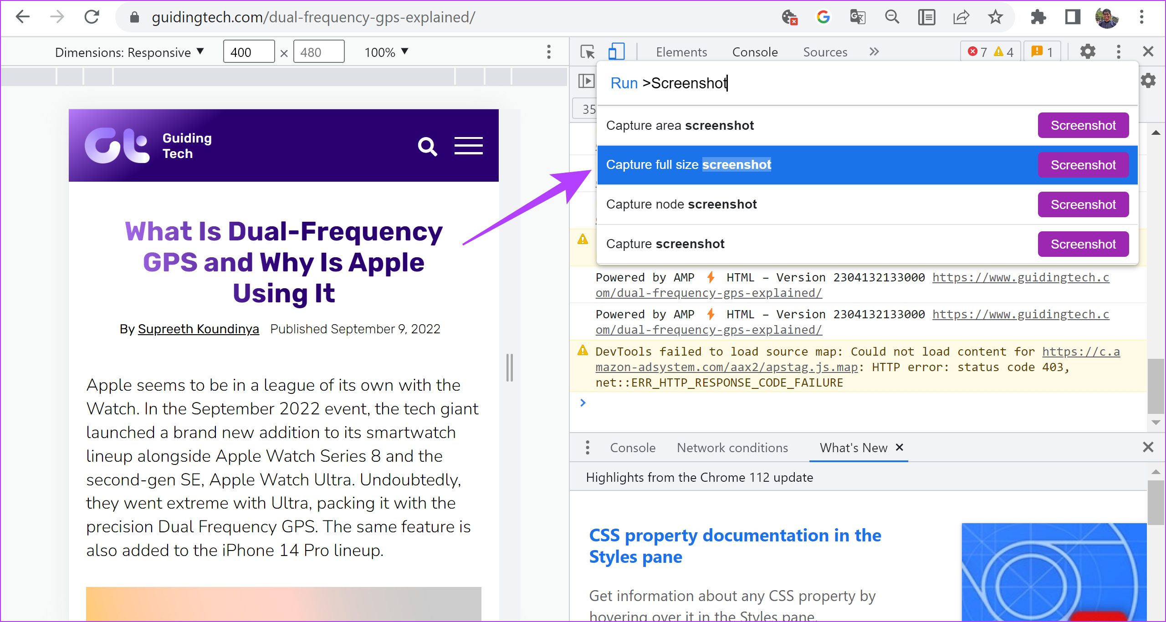Open the Chrome three-dot menu

(x=1142, y=17)
